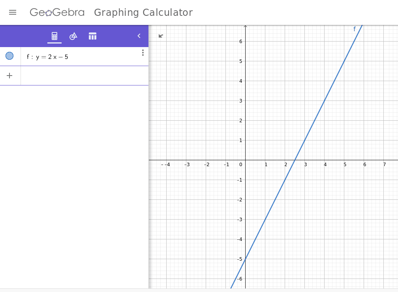
Task: Open the Table view icon
Action: (92, 36)
